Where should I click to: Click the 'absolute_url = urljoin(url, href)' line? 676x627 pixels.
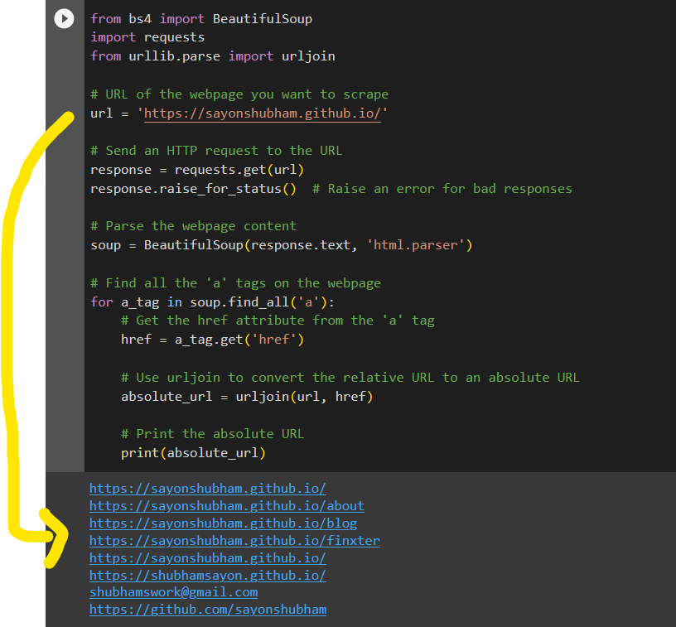click(247, 397)
